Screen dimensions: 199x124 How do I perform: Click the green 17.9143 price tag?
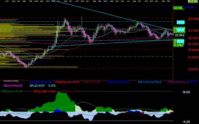pyautogui.click(x=178, y=45)
